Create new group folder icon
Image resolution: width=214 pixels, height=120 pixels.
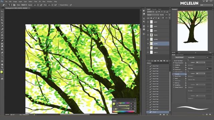[x=161, y=61]
